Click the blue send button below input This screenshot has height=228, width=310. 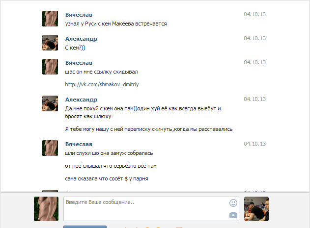click(x=85, y=227)
